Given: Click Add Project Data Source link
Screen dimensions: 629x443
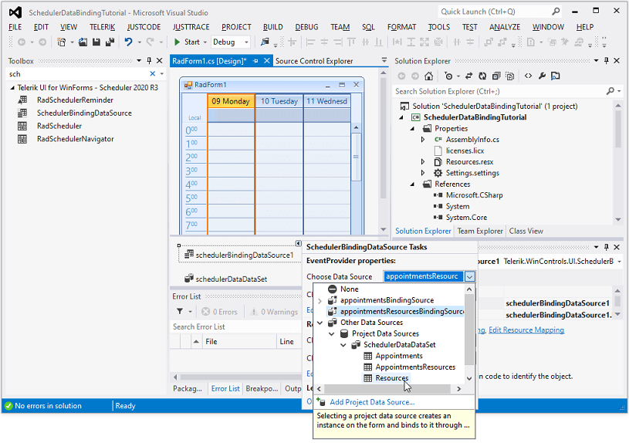Looking at the screenshot, I should [x=372, y=402].
